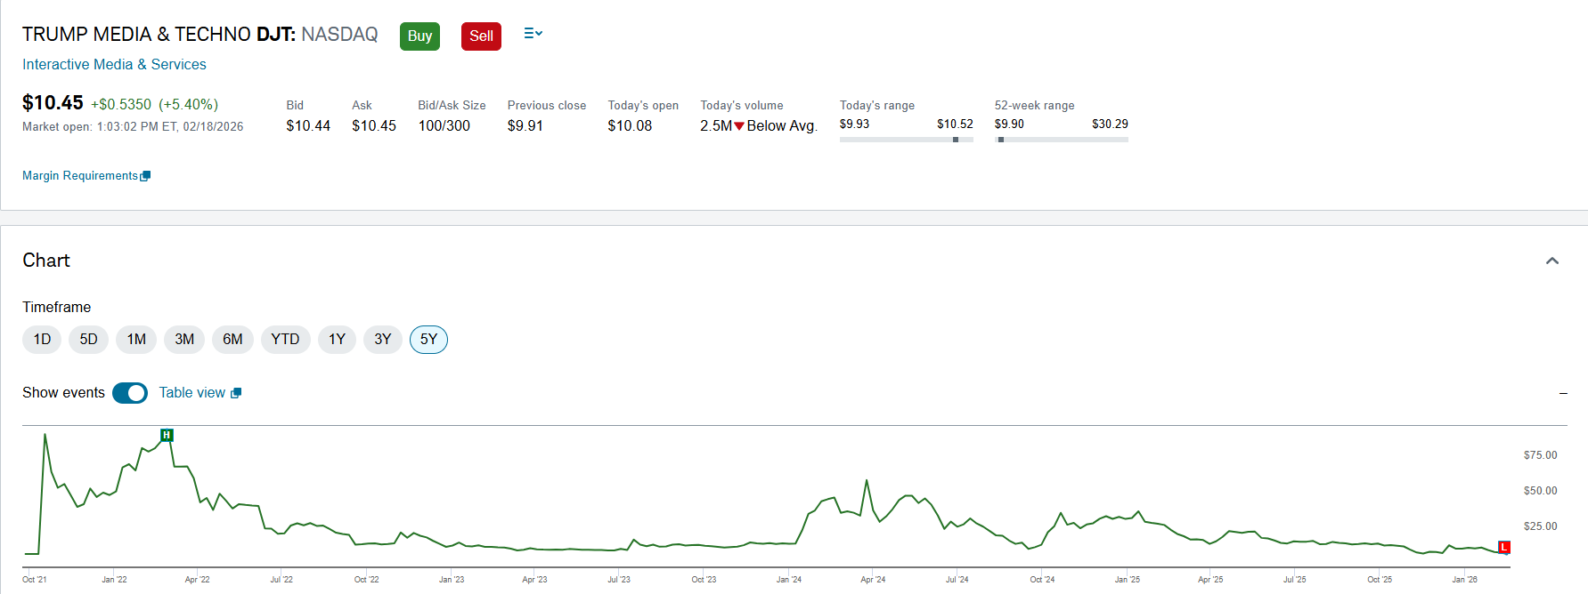Select the 5Y timeframe
This screenshot has width=1588, height=594.
tap(428, 340)
